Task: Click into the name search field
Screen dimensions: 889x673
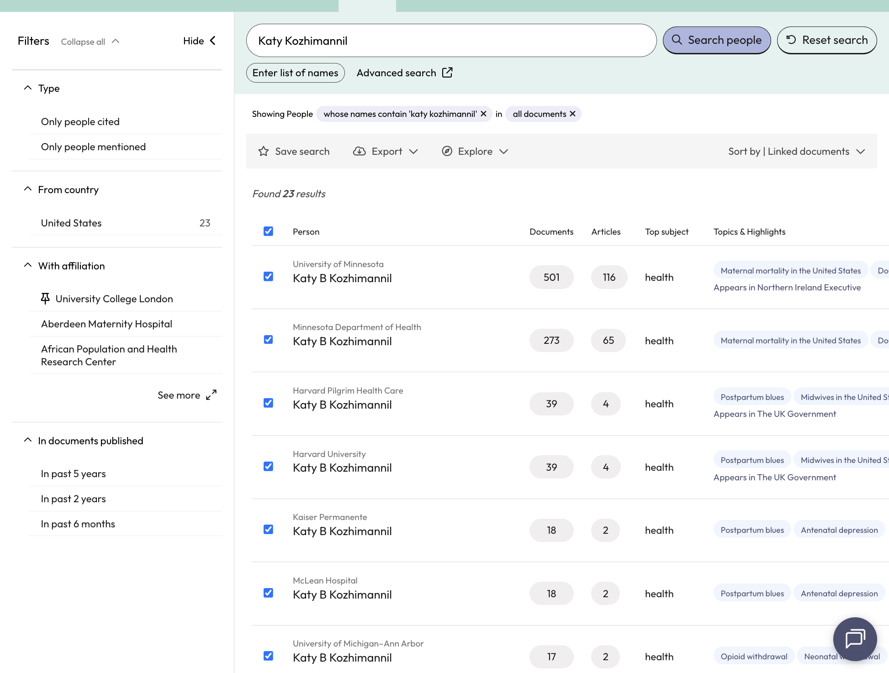Action: (451, 41)
